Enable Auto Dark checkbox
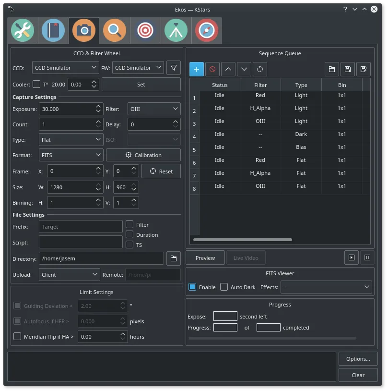388x392 pixels. (x=224, y=287)
